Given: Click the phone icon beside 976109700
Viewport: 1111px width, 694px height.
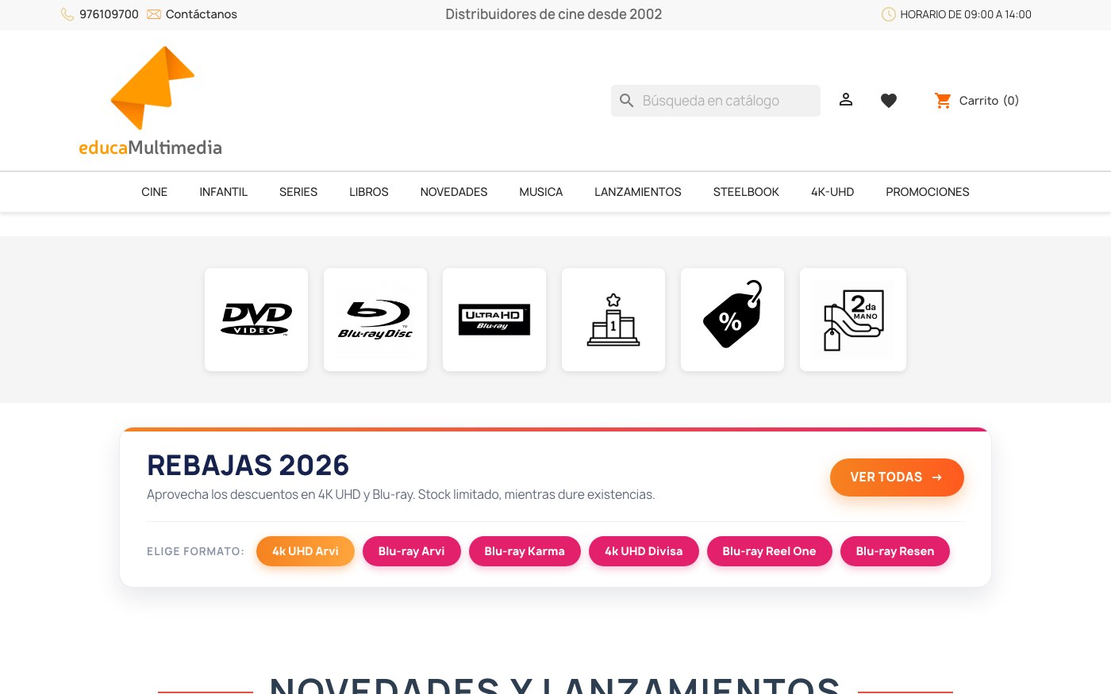Looking at the screenshot, I should click(67, 14).
